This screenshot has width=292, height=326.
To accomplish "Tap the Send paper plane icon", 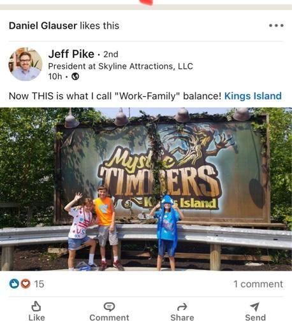I will click(255, 307).
